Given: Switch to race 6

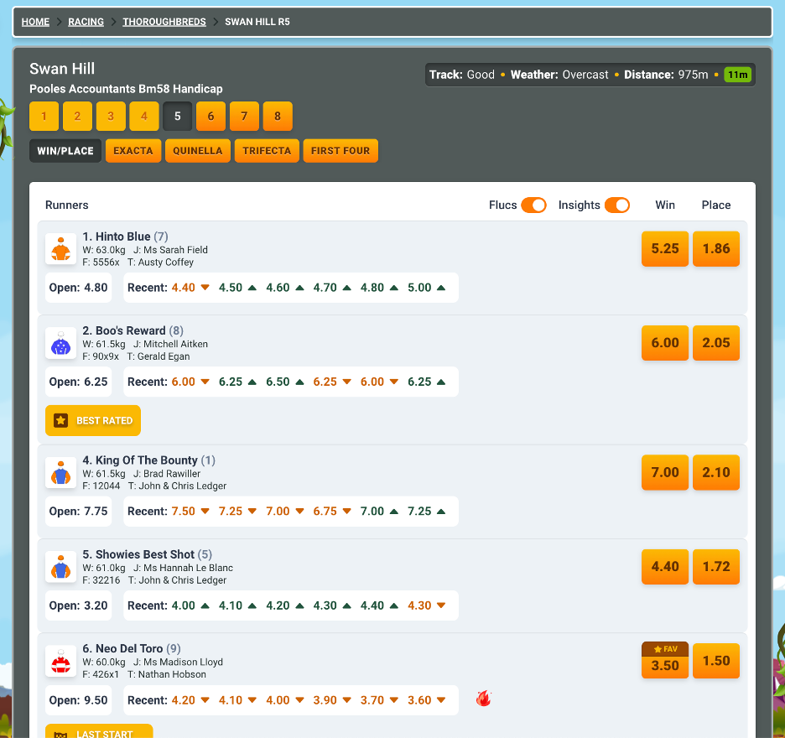Looking at the screenshot, I should point(211,117).
